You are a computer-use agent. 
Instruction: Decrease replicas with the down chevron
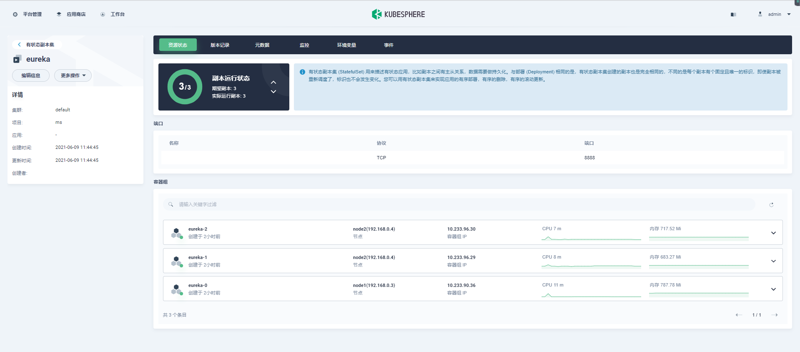click(273, 91)
